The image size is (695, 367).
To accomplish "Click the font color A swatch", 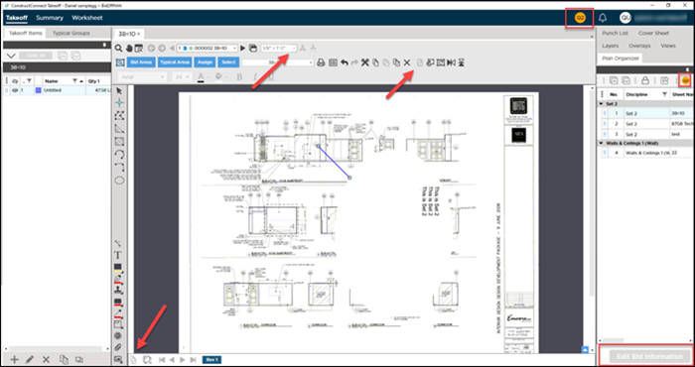I will (x=201, y=77).
